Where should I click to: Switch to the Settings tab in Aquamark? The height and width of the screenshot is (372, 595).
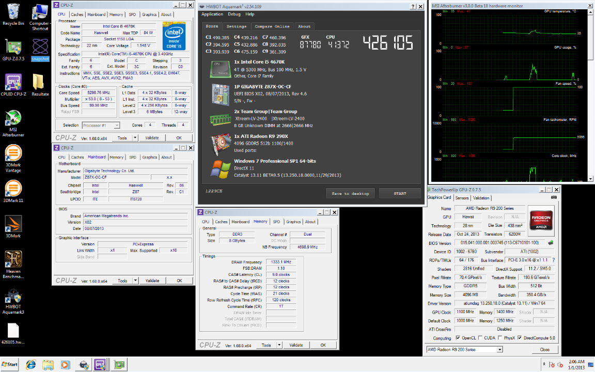coord(237,26)
